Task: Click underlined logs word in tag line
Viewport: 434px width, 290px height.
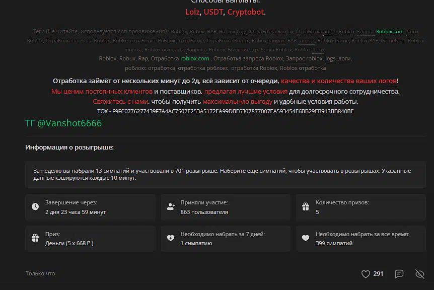Action: [x=330, y=59]
